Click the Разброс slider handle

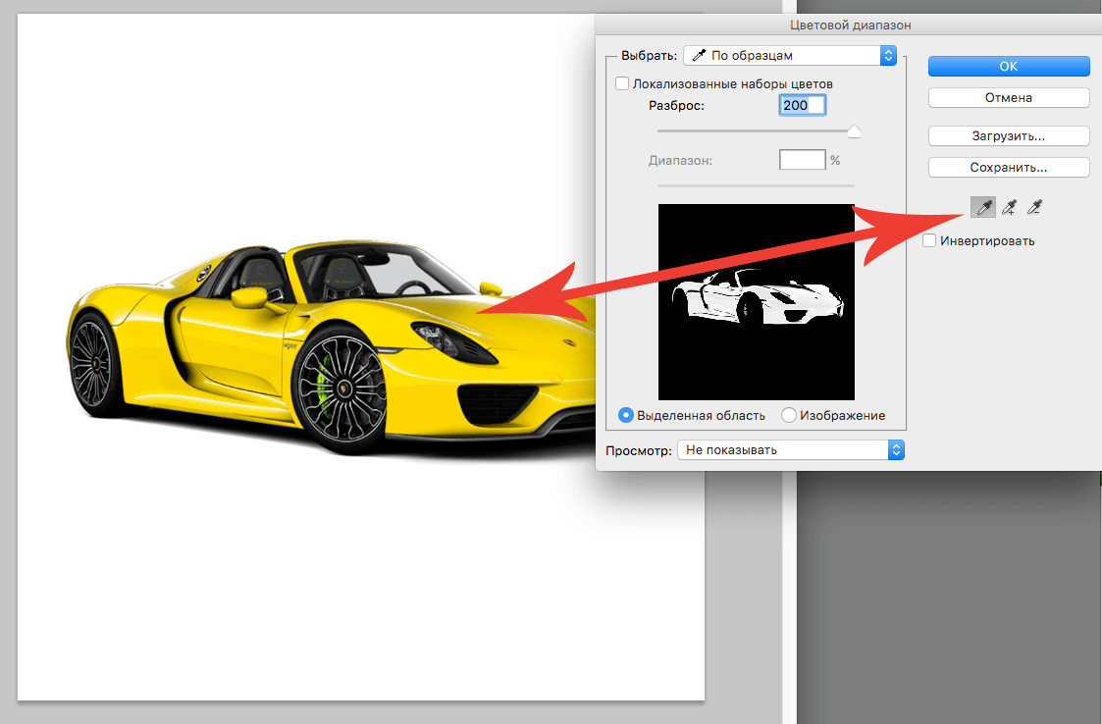point(854,132)
